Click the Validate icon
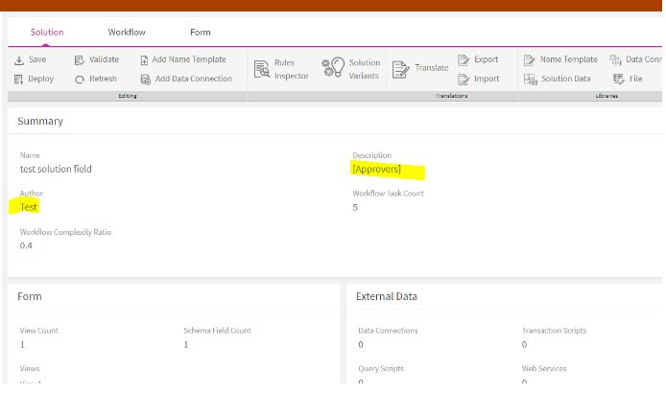Image resolution: width=666 pixels, height=394 pixels. point(79,60)
